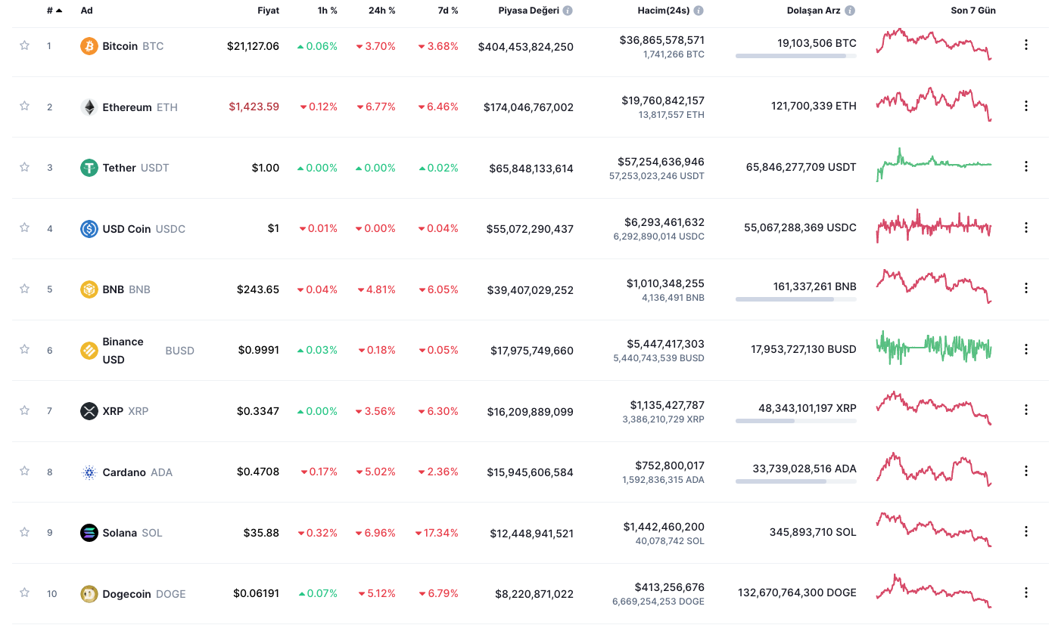Click info icon next to Dolaşan Arz

click(850, 11)
